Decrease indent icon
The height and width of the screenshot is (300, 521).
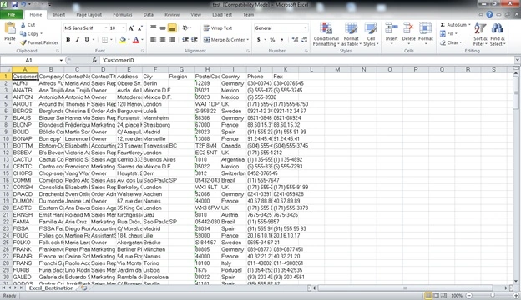pos(185,40)
